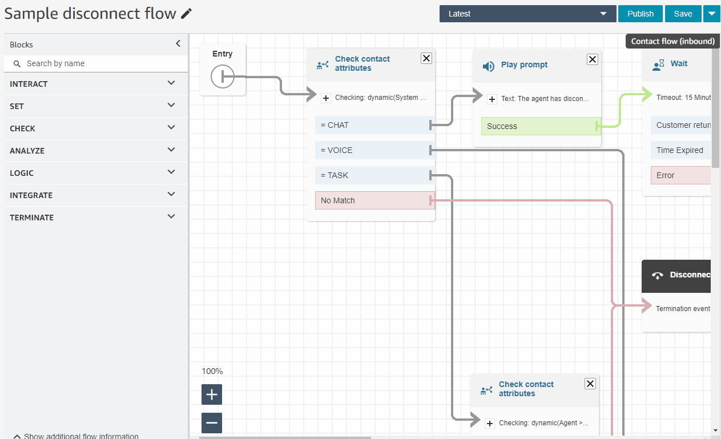Zoom in with the plus button
This screenshot has width=721, height=439.
212,394
